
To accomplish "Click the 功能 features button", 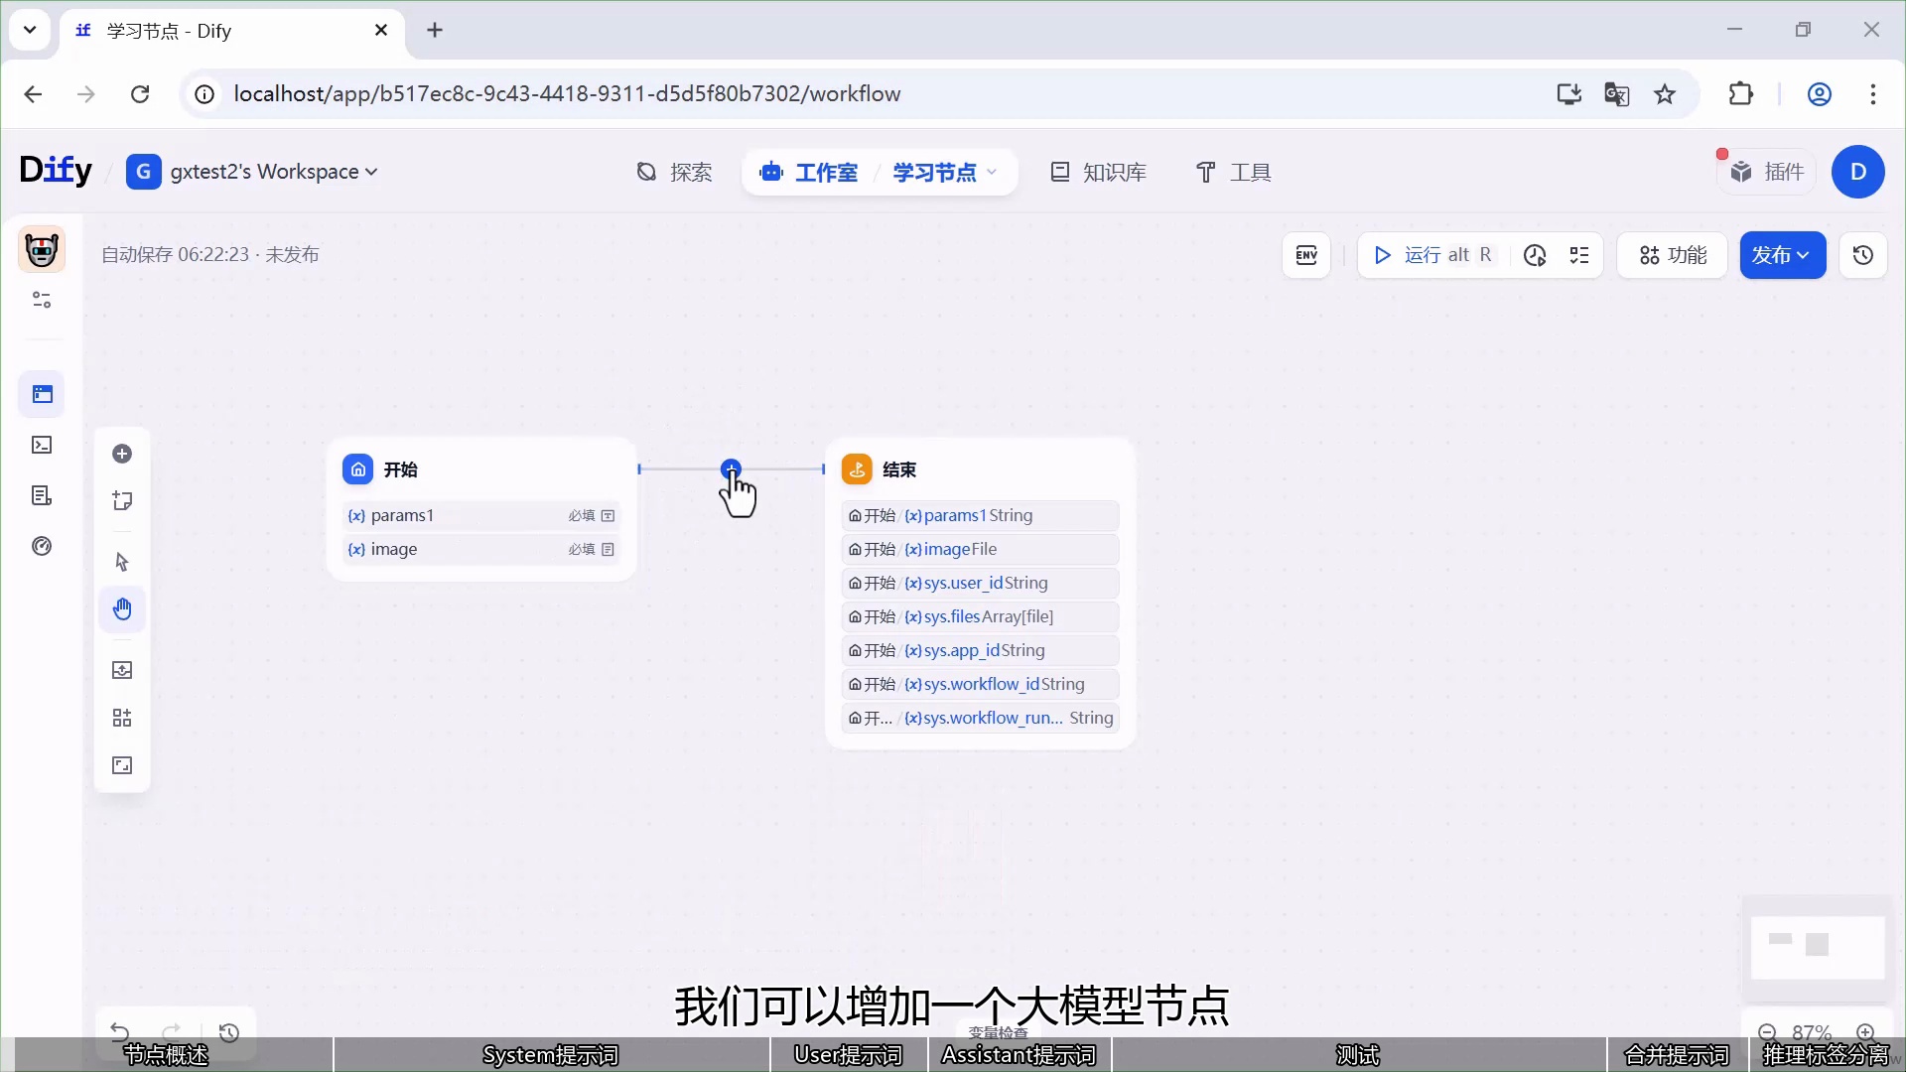I will pyautogui.click(x=1673, y=255).
